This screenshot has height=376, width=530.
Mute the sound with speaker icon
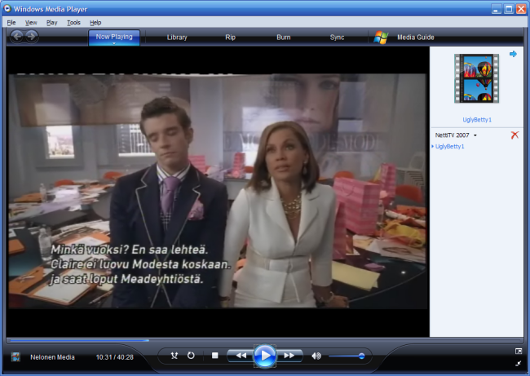pos(316,356)
